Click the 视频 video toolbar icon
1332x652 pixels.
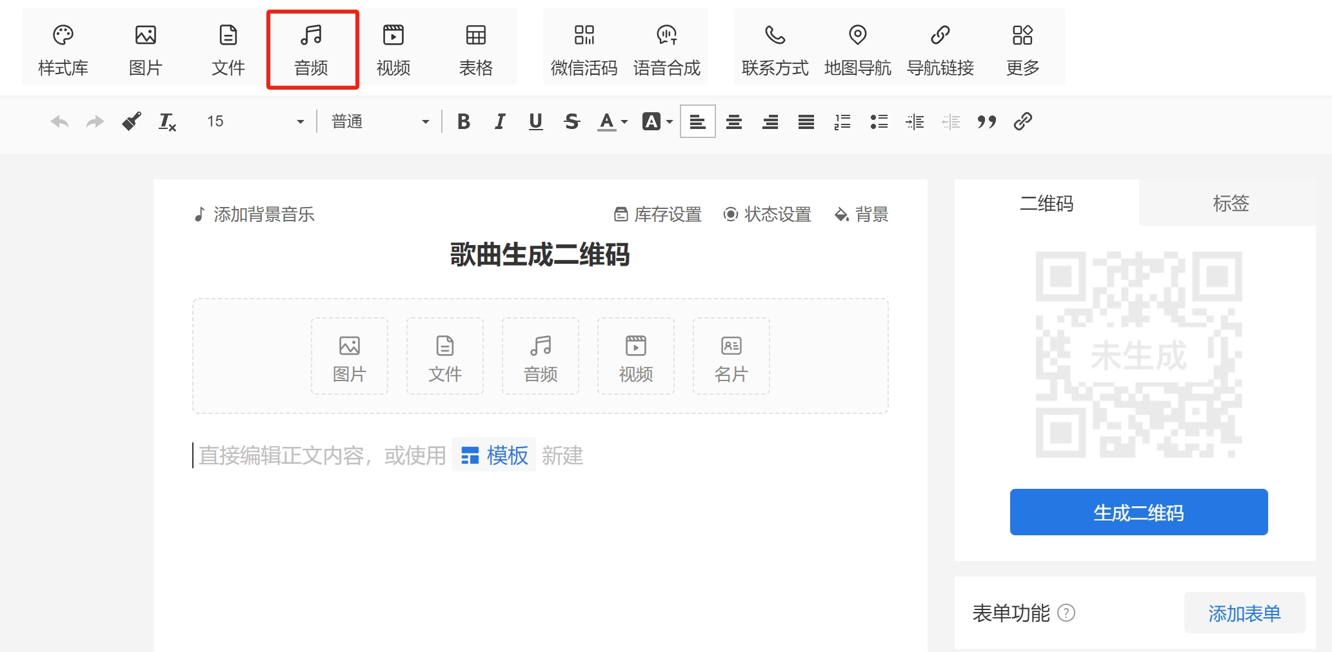coord(393,49)
